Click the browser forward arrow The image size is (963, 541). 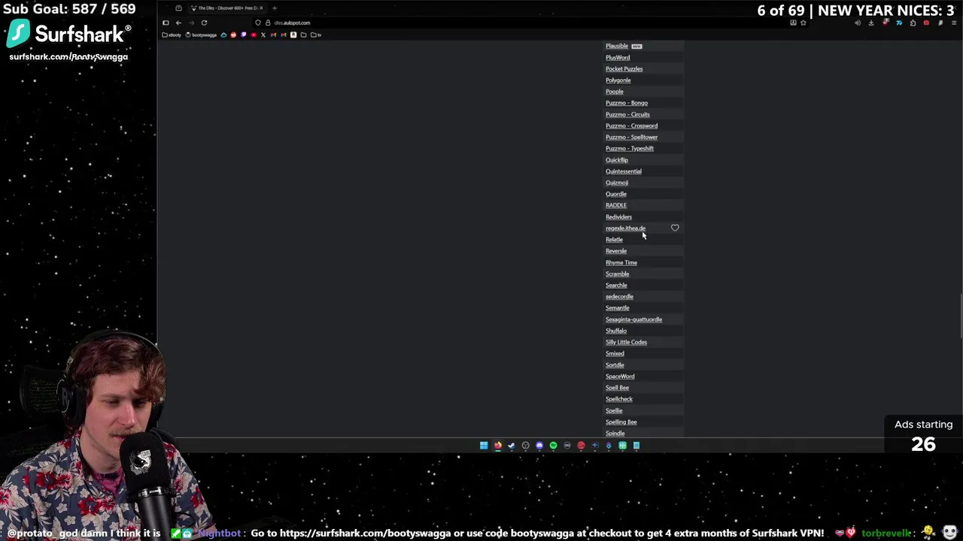tap(191, 23)
